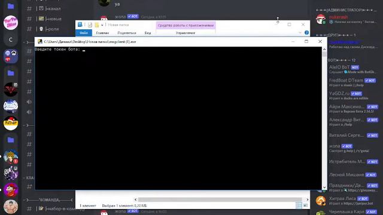Open the red cartoon character server icon
This screenshot has width=383, height=215.
tap(11, 190)
